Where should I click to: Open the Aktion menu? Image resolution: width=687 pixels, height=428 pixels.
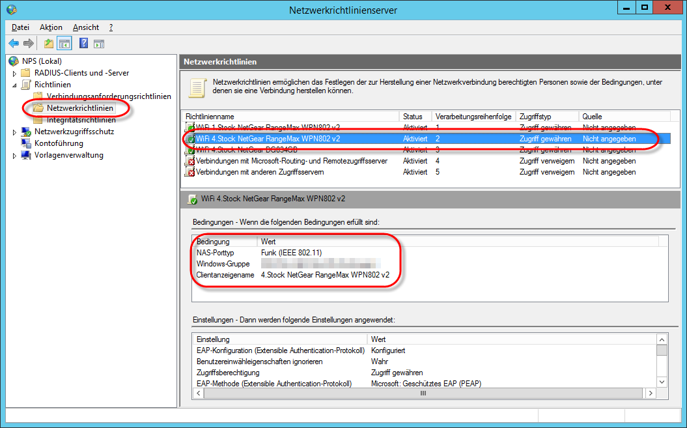pos(51,27)
